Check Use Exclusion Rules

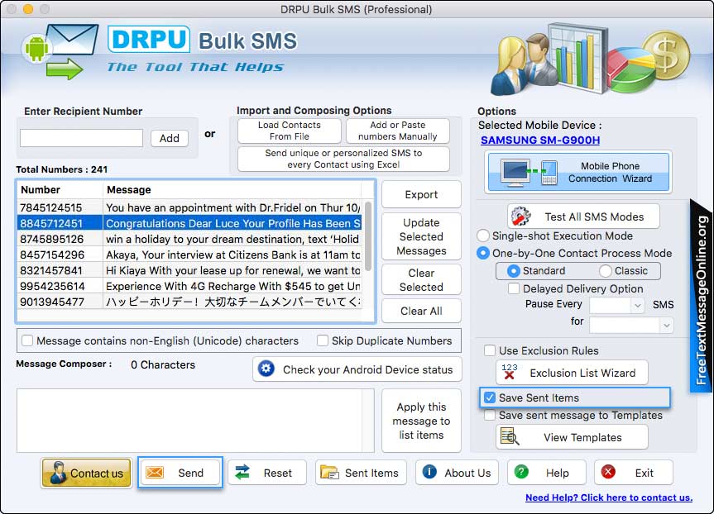point(490,350)
